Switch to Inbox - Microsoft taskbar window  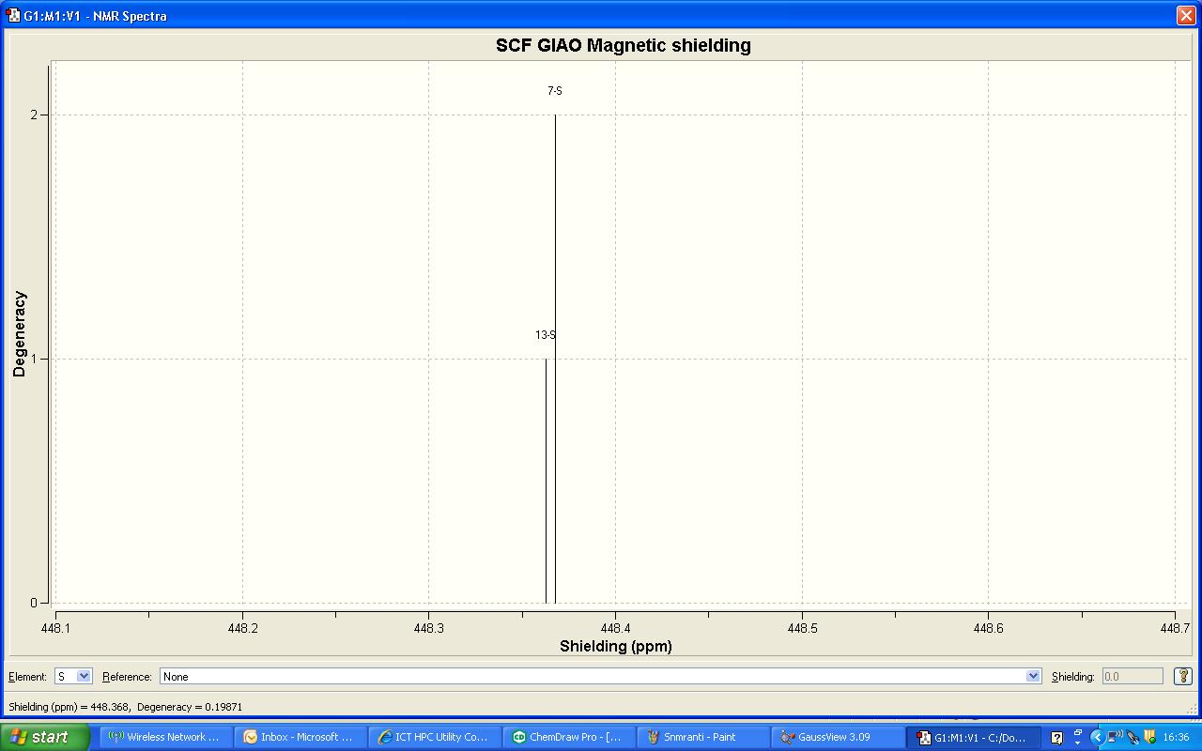[300, 737]
